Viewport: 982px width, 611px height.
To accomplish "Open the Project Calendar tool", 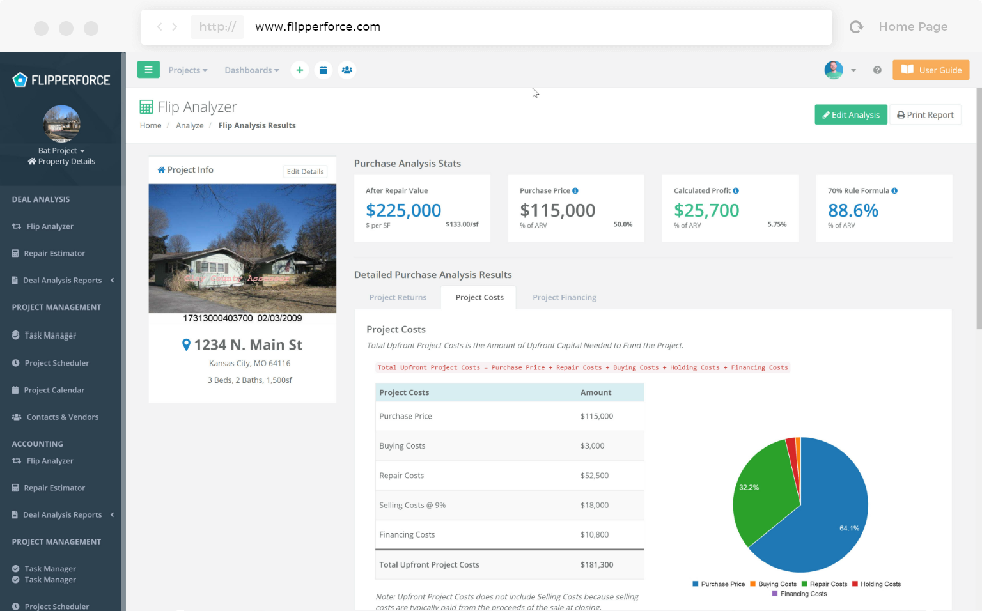I will click(x=54, y=390).
